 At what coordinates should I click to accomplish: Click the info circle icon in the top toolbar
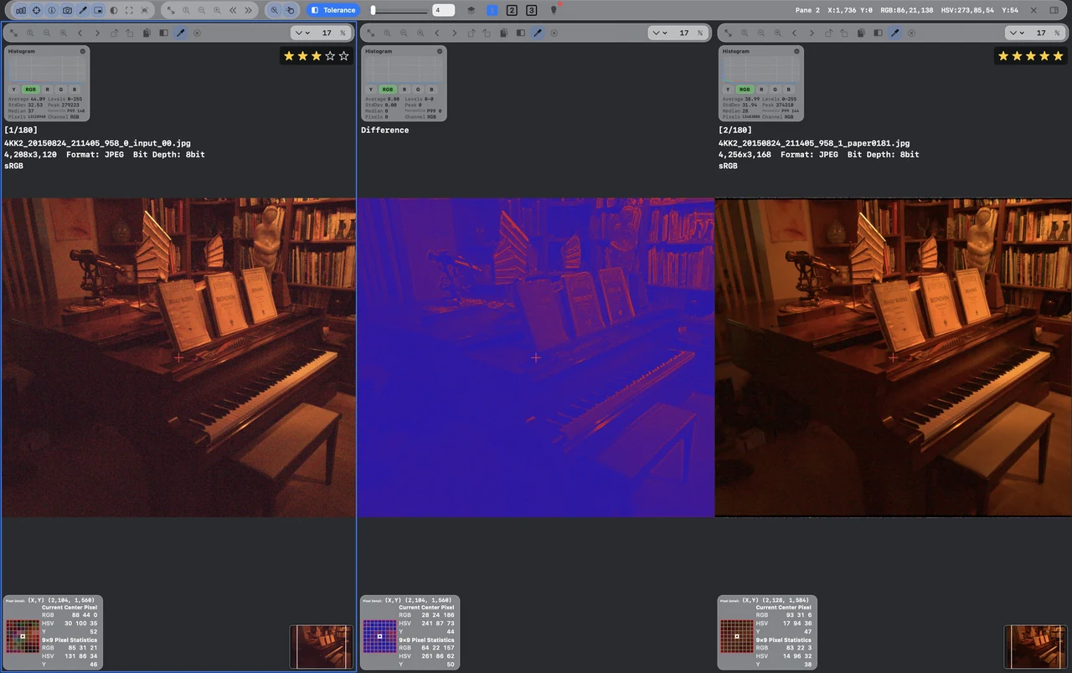pos(52,10)
